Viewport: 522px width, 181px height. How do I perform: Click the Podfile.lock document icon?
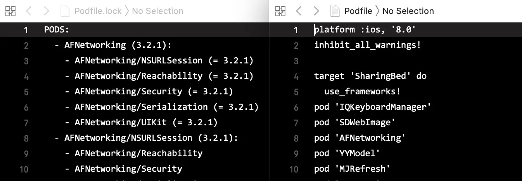tap(66, 11)
